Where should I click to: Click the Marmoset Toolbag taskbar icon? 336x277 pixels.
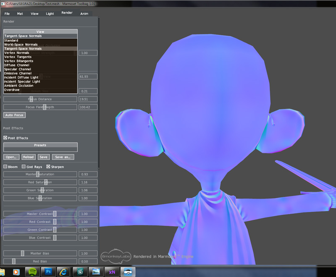(x=128, y=272)
